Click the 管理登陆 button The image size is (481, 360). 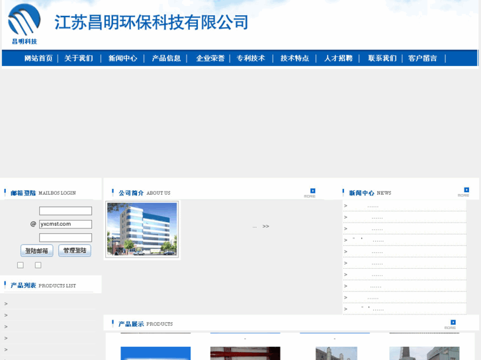click(75, 250)
